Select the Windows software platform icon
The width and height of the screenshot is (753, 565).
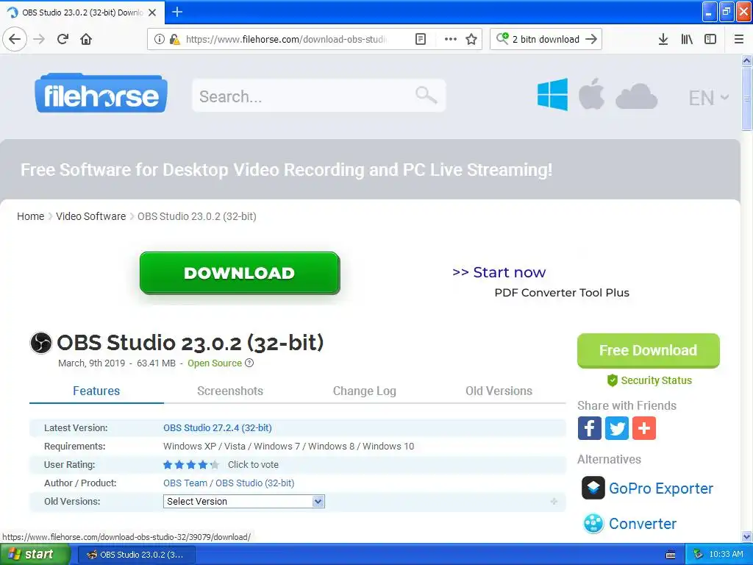(x=552, y=94)
